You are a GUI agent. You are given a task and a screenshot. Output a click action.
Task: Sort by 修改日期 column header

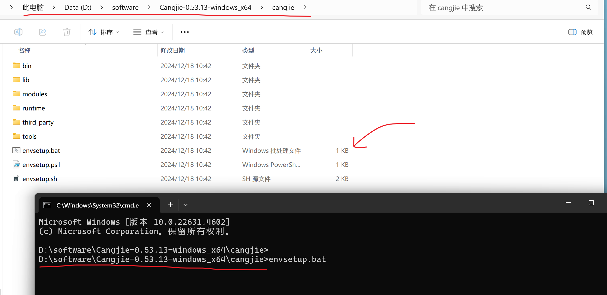coord(173,50)
